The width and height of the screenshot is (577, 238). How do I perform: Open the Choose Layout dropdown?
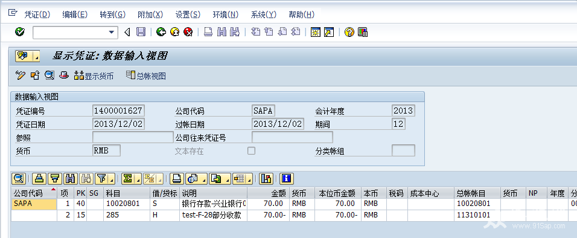pyautogui.click(x=243, y=179)
